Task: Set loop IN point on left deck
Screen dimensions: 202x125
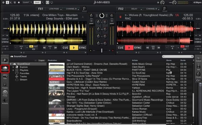Action: [x=31, y=46]
